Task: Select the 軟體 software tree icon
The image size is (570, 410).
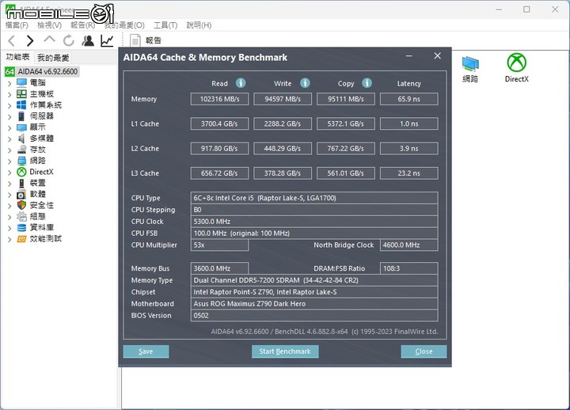Action: coord(21,194)
